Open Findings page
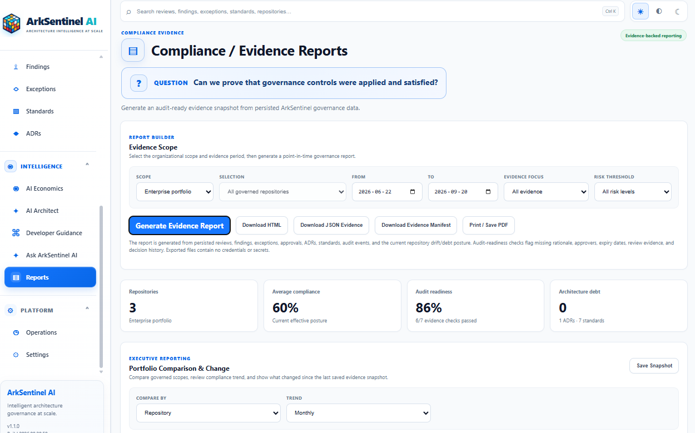 [x=50, y=67]
